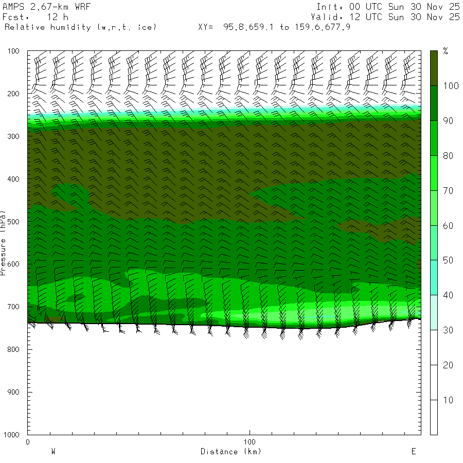463x463 pixels.
Task: Click the 'AMPS 2.67-km WRF' title text
Action: (46, 7)
